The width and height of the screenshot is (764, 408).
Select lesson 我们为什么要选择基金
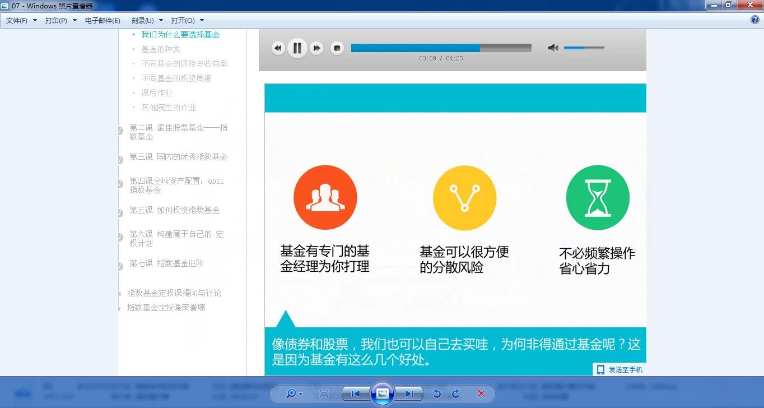(x=180, y=35)
